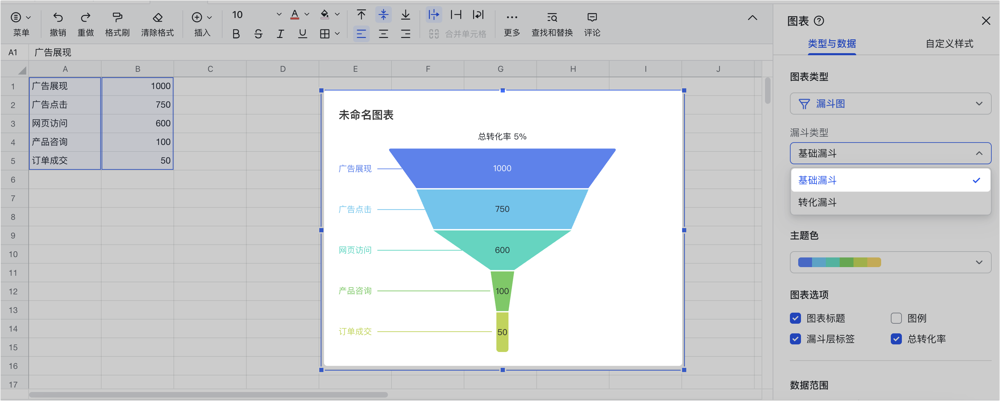Click the Undo (撤销) icon
This screenshot has height=401, width=1000.
[x=58, y=18]
